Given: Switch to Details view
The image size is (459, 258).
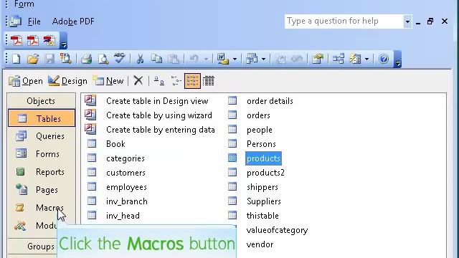Looking at the screenshot, I should [x=209, y=81].
